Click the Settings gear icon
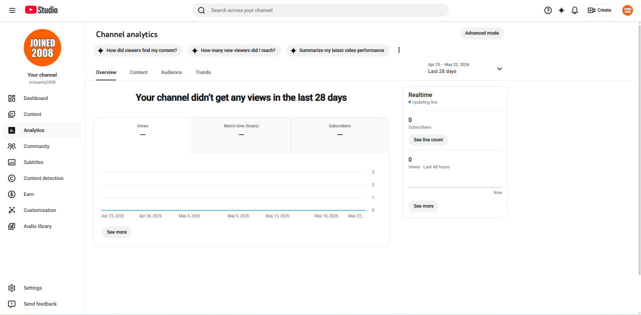The height and width of the screenshot is (315, 641). pos(12,288)
